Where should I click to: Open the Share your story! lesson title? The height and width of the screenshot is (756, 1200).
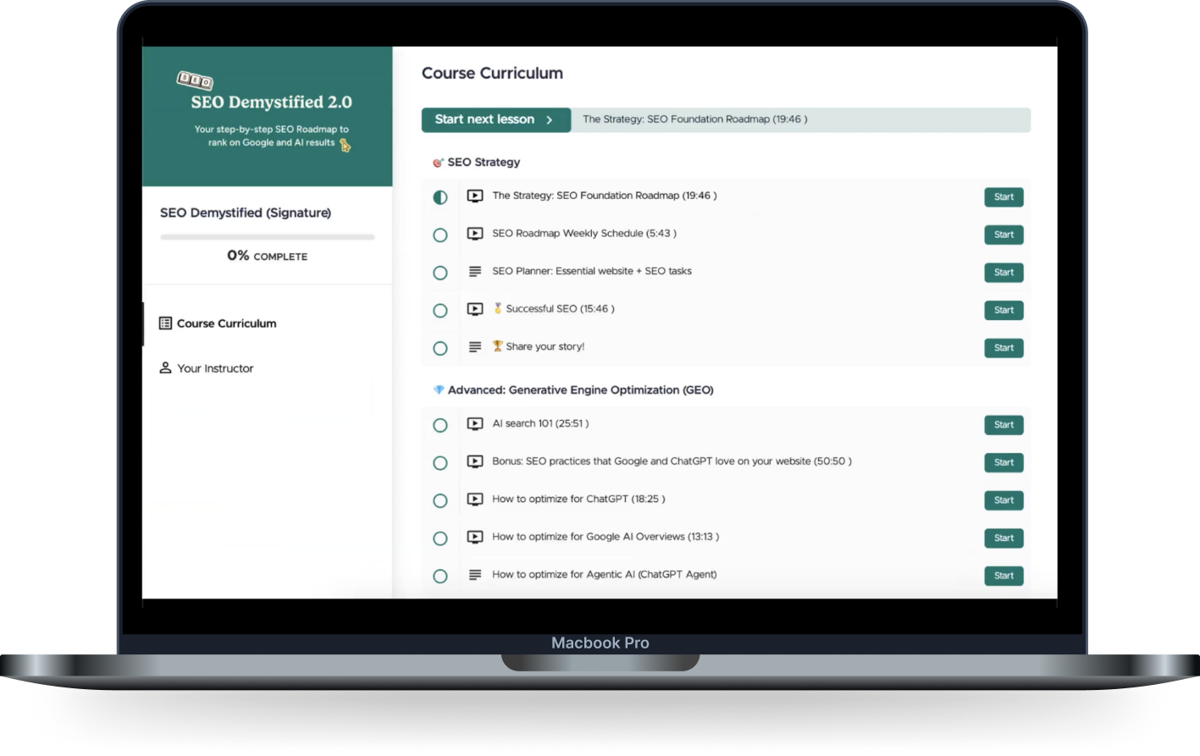(x=545, y=346)
